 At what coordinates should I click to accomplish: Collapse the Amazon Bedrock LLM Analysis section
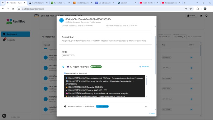tap(146, 106)
